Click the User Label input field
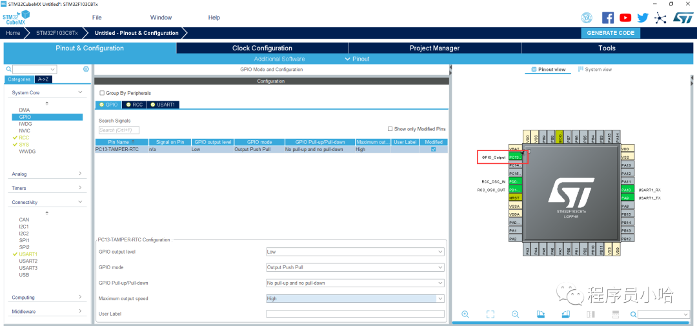 pos(355,314)
